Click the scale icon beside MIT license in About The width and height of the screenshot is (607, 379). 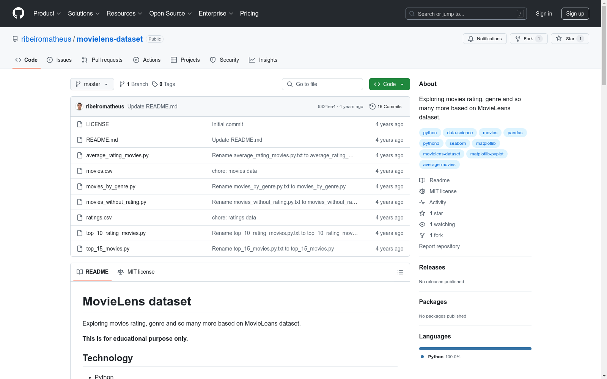(422, 191)
